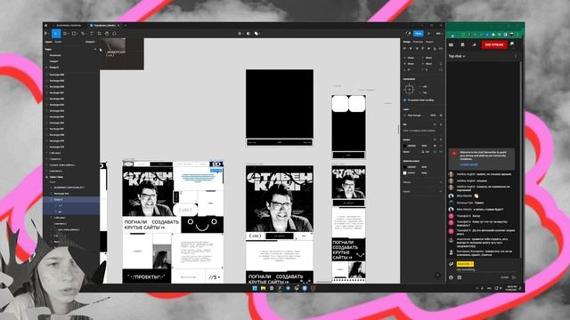Viewport: 570px width, 320px height.
Task: Click the taskbar clock
Action: 511,288
